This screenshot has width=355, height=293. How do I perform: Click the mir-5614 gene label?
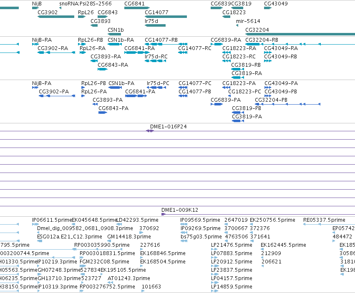tap(248, 21)
